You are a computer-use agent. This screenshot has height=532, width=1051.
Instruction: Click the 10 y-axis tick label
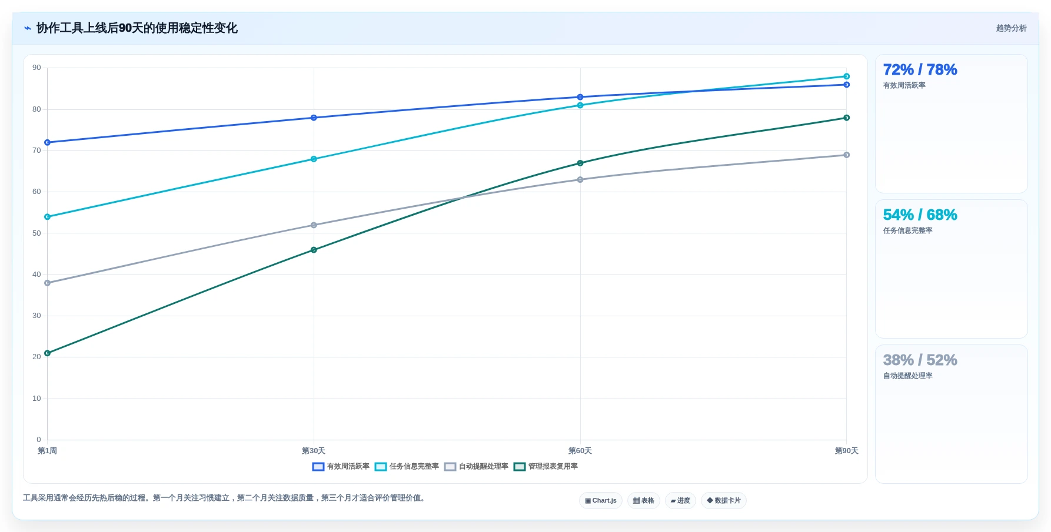pyautogui.click(x=37, y=399)
